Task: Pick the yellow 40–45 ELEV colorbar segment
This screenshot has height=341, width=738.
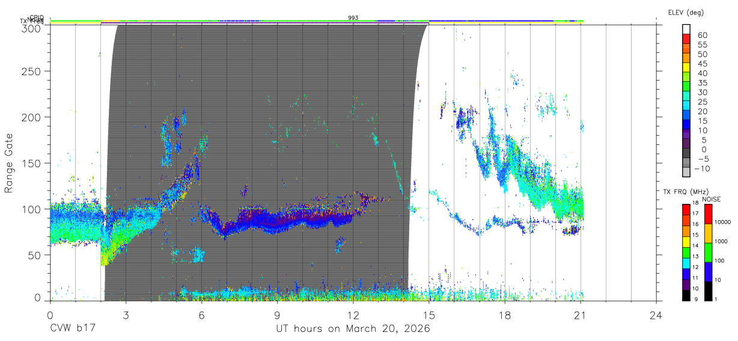Action: click(686, 67)
